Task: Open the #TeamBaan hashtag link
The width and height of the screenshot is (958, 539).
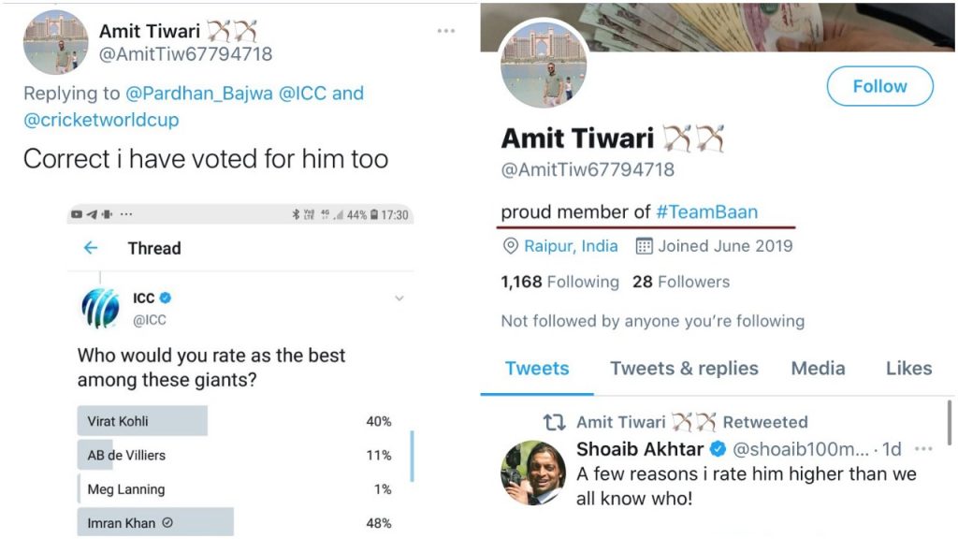Action: coord(707,212)
